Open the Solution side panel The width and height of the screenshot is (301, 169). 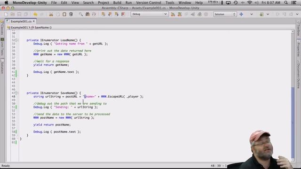point(2,67)
